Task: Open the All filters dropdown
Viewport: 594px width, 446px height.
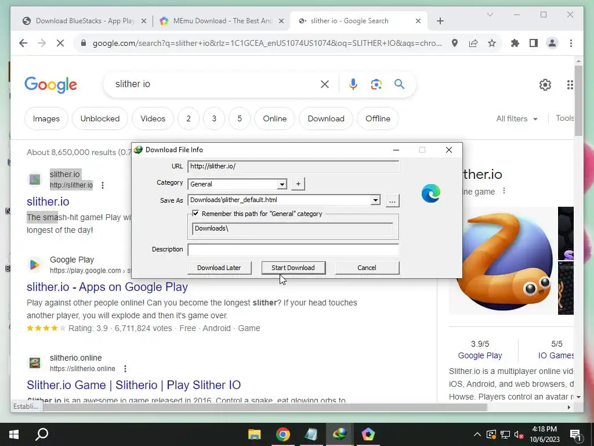Action: [x=517, y=118]
